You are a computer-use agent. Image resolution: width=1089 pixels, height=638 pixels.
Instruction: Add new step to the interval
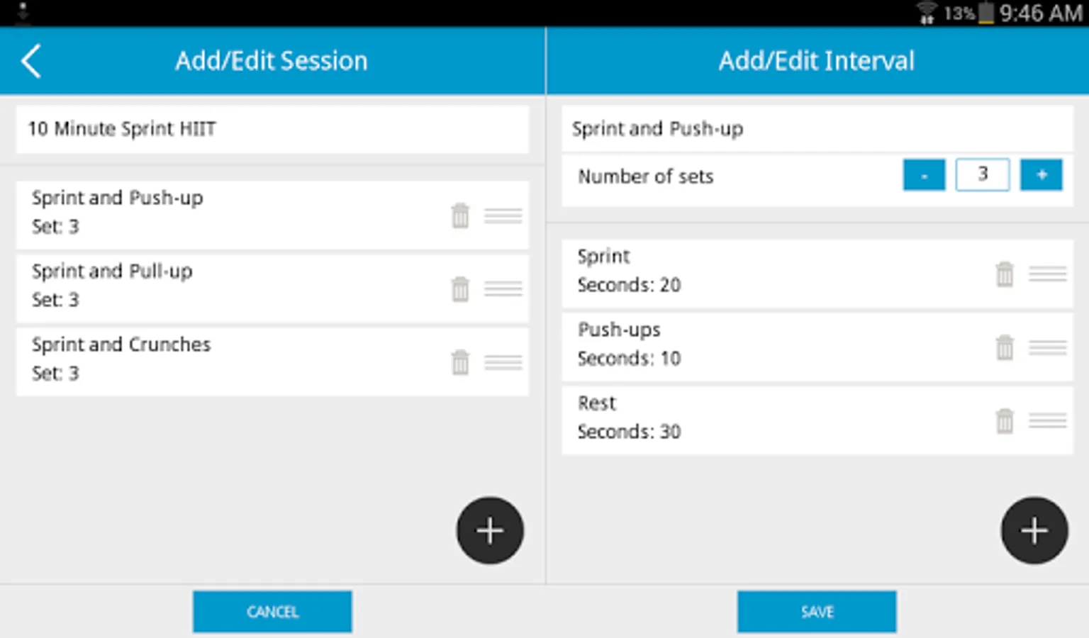coord(1034,530)
